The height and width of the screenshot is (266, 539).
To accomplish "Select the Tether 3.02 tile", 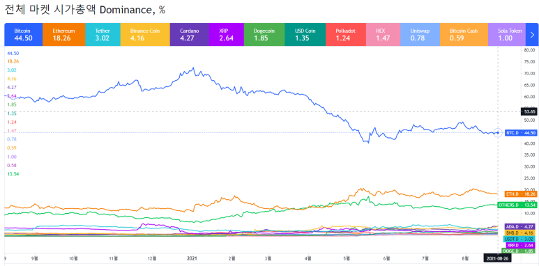I will coord(103,35).
